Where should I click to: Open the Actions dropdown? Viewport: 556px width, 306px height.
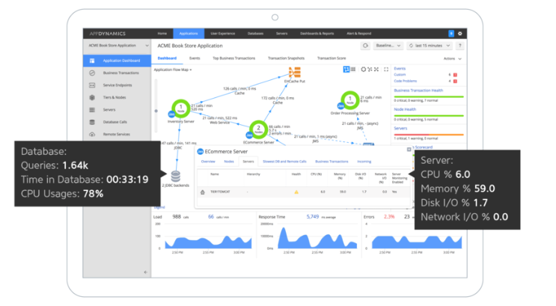click(x=453, y=58)
